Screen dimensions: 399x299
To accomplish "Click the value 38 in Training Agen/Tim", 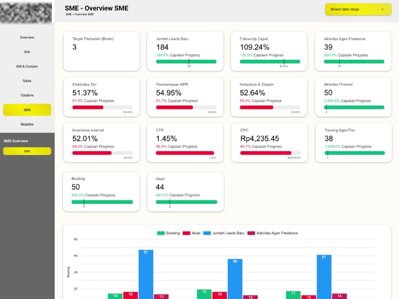I will coord(329,139).
